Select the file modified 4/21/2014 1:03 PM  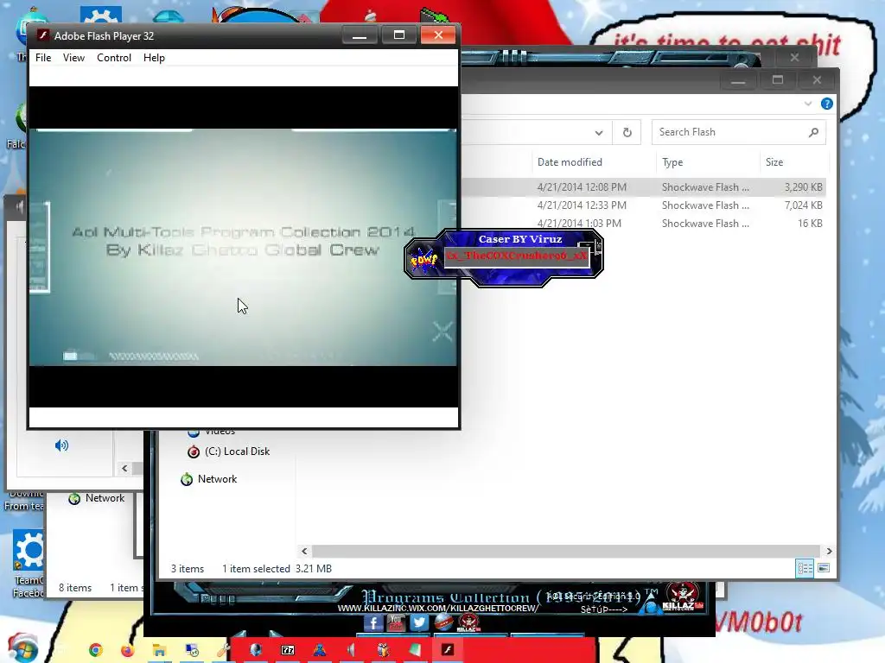(x=645, y=224)
